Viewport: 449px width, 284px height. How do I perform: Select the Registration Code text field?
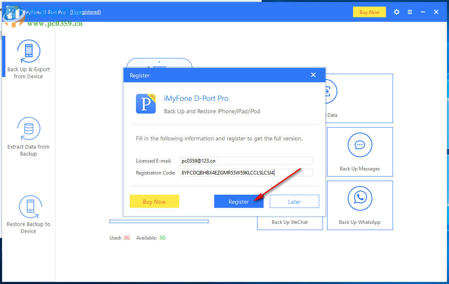246,172
